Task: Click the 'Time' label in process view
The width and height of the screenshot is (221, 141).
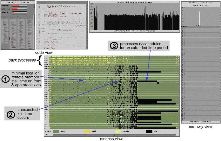Action: (46, 135)
